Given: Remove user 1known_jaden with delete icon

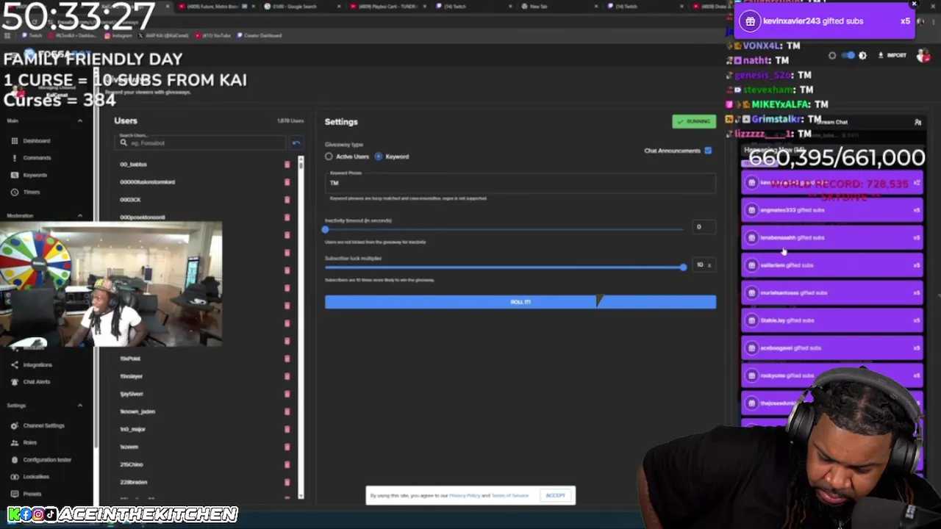Looking at the screenshot, I should (x=287, y=411).
